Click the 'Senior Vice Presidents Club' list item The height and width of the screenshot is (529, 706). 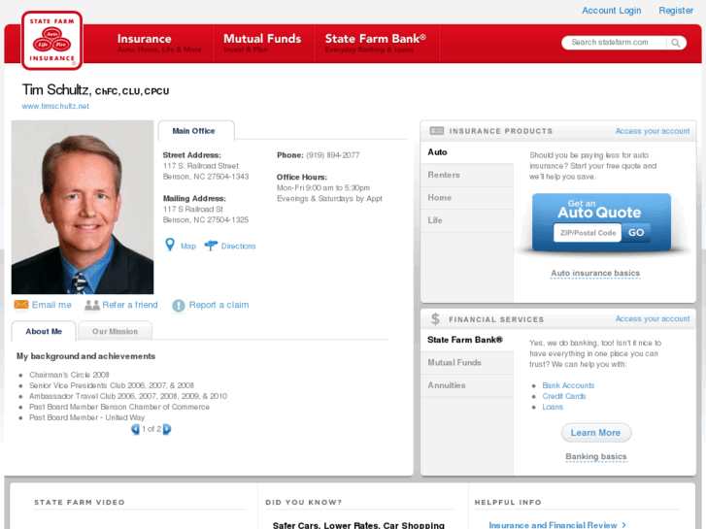tap(112, 385)
